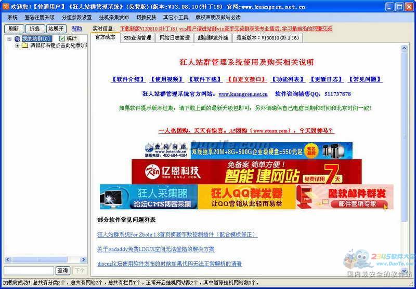
Task: Click left arrow of tree horizontal scrollbar
Action: [8, 259]
